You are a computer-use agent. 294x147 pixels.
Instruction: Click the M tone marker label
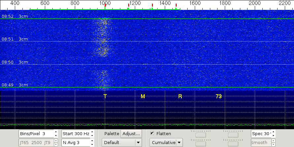point(143,96)
